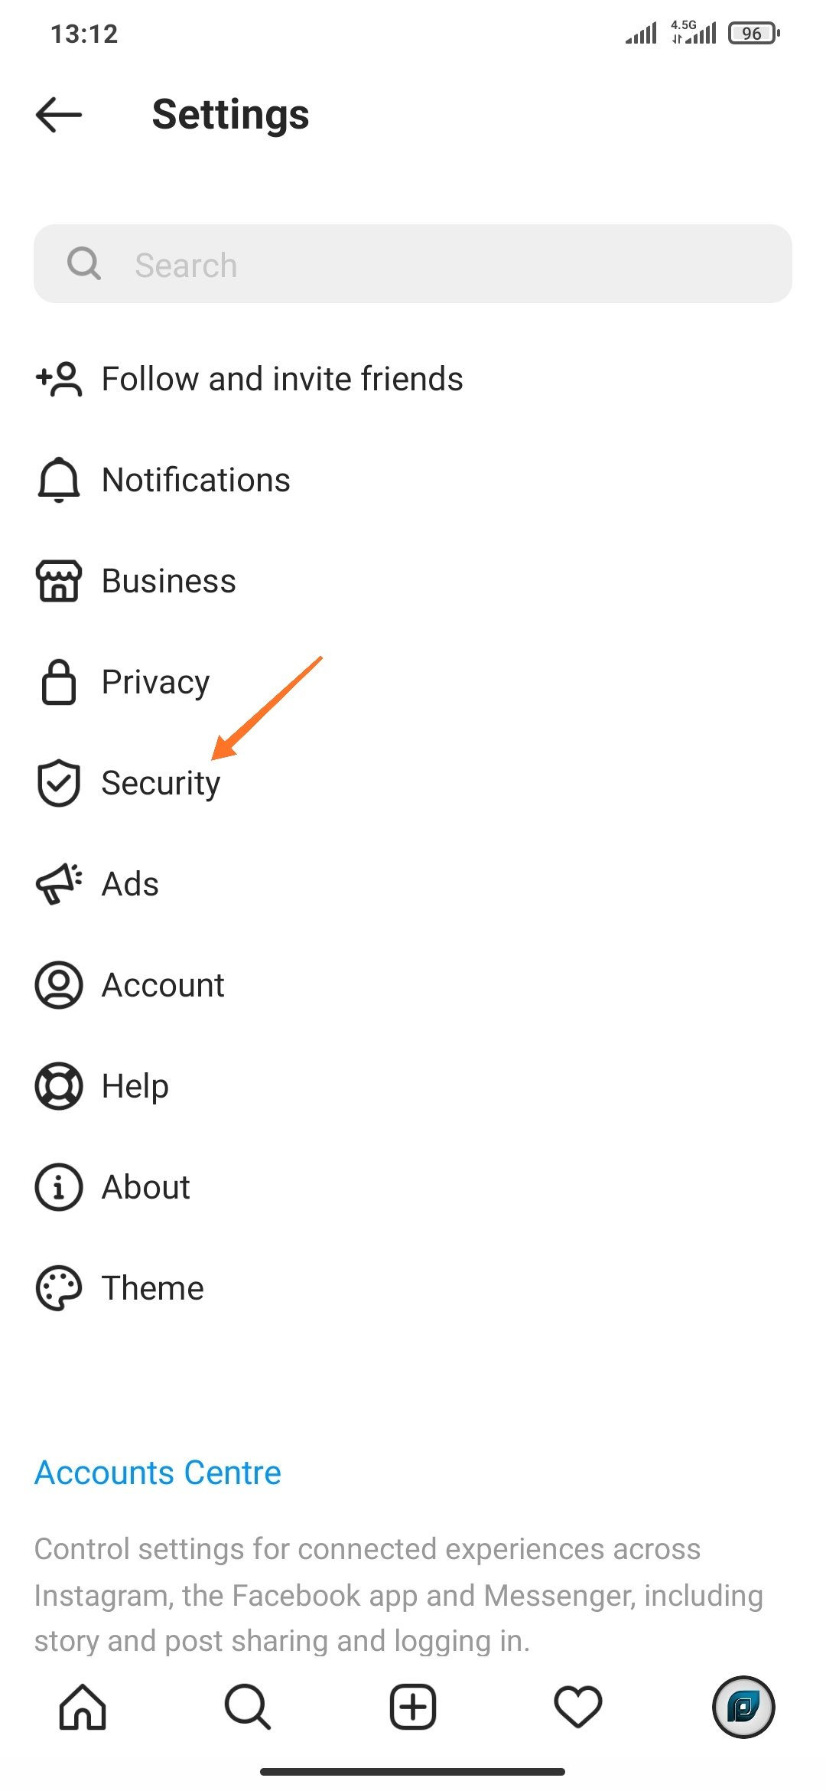The height and width of the screenshot is (1791, 826).
Task: Open the activity heart tab
Action: click(x=578, y=1707)
